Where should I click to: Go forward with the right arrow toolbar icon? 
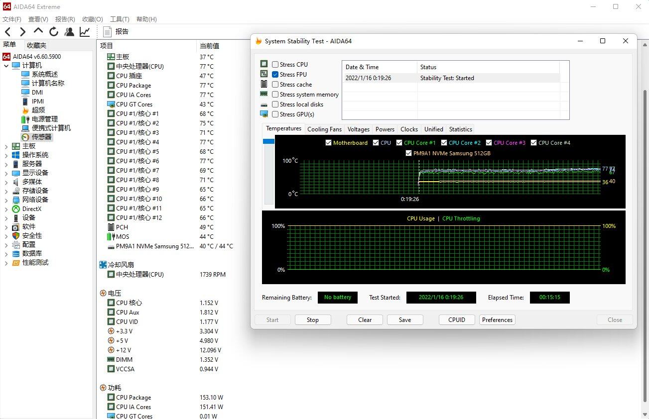click(x=23, y=32)
